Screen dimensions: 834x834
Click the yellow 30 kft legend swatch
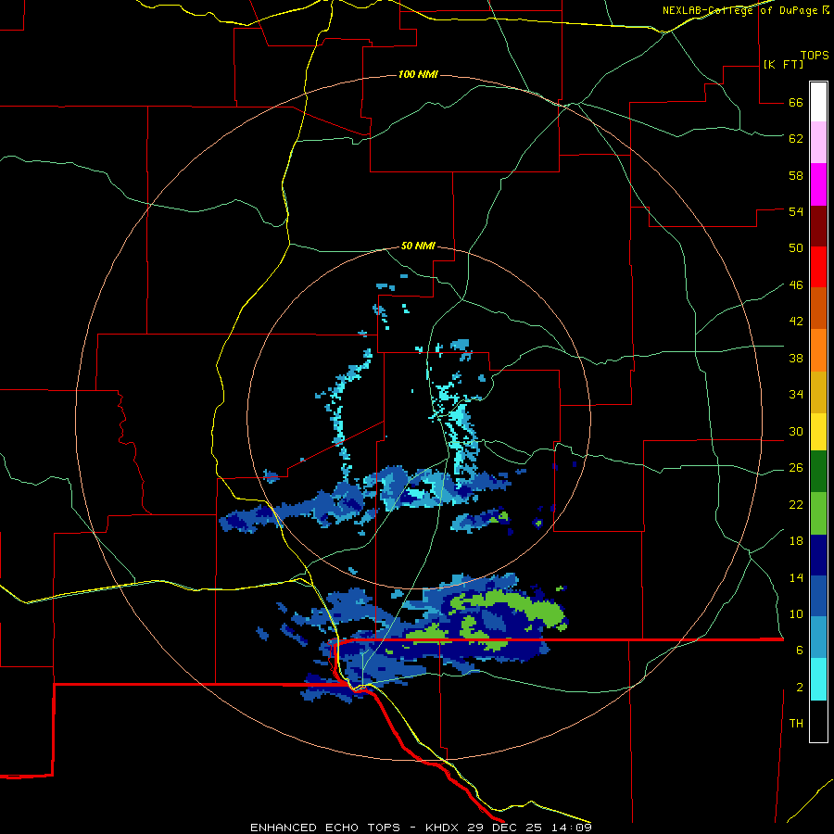[x=818, y=432]
